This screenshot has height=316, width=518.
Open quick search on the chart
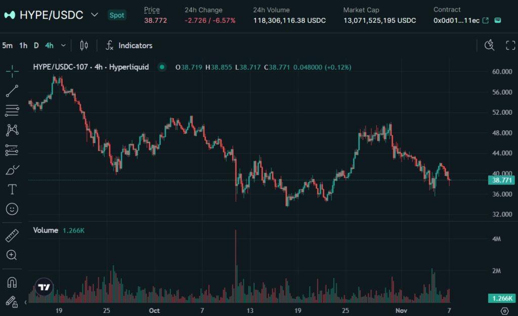pos(489,46)
